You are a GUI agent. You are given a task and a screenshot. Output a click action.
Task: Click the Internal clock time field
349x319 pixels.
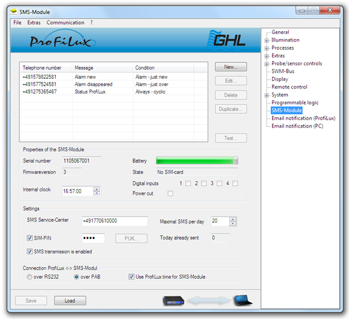[x=78, y=191]
